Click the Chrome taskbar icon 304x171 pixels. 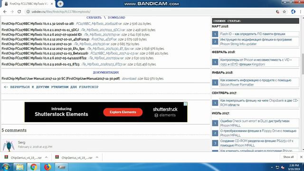click(34, 167)
